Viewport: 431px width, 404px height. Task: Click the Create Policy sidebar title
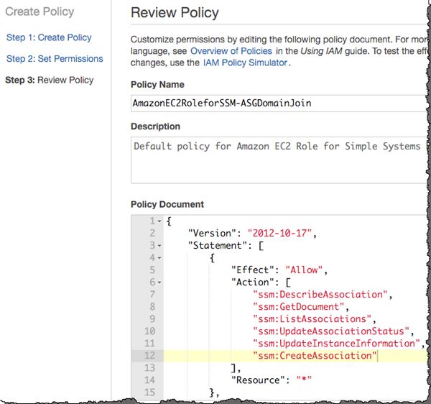[40, 12]
